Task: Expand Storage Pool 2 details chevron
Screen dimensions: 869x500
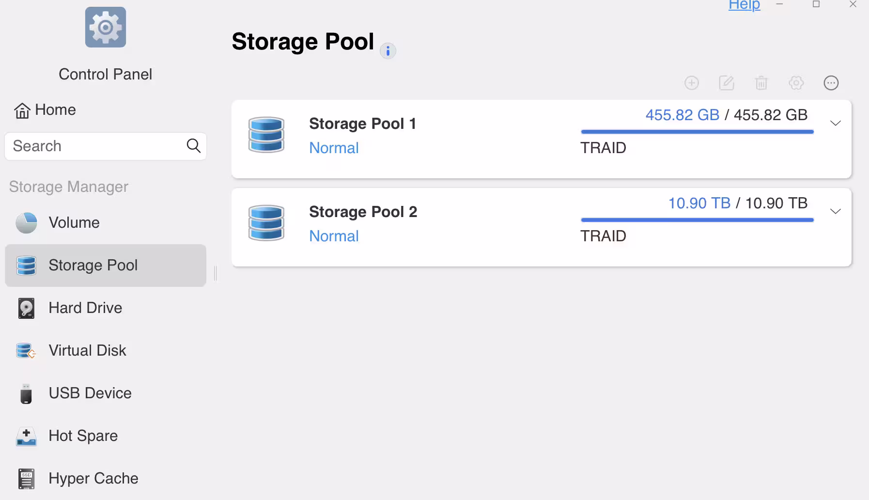Action: pyautogui.click(x=835, y=211)
